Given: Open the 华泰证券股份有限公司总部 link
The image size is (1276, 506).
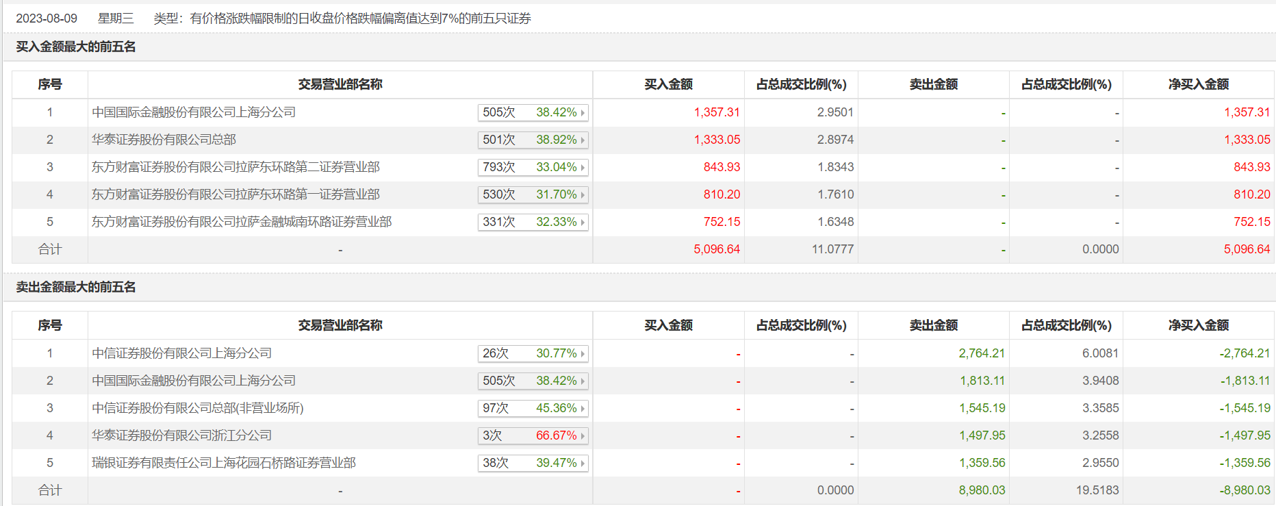Looking at the screenshot, I should coord(164,140).
